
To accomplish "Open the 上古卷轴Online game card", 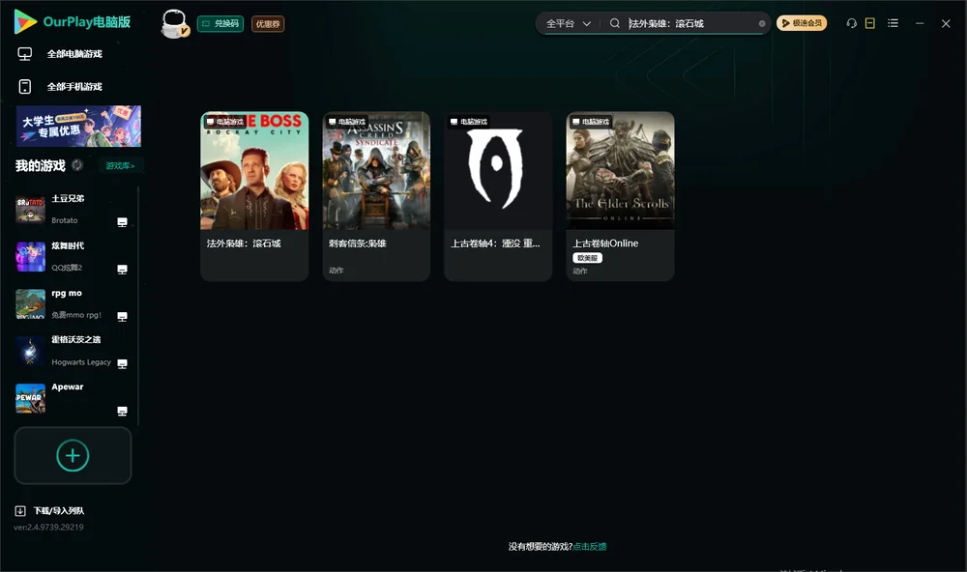I will (x=620, y=196).
